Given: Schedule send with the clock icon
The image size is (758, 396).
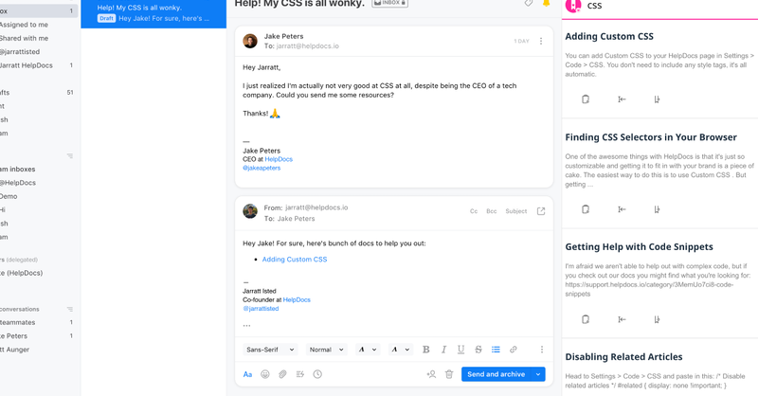Looking at the screenshot, I should click(317, 374).
